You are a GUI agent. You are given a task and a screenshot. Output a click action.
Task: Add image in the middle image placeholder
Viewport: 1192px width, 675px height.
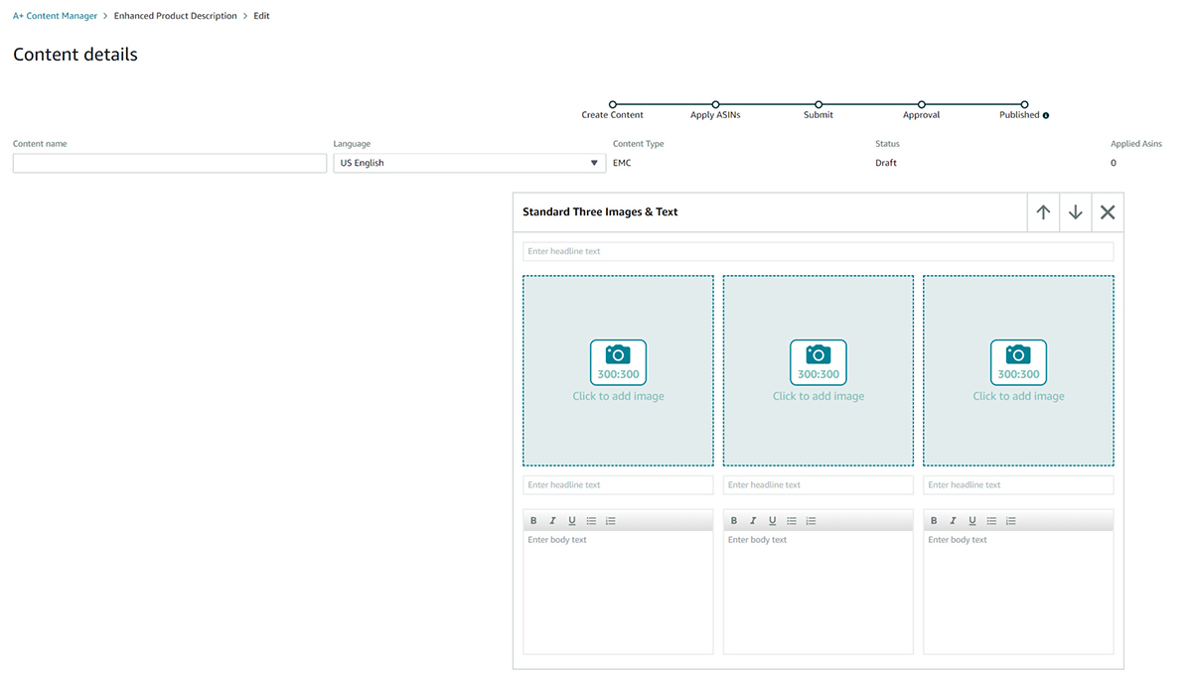coord(818,370)
